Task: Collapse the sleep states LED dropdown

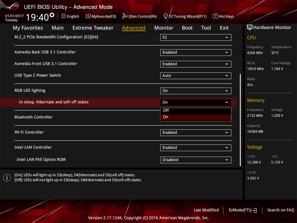Action: [196, 102]
